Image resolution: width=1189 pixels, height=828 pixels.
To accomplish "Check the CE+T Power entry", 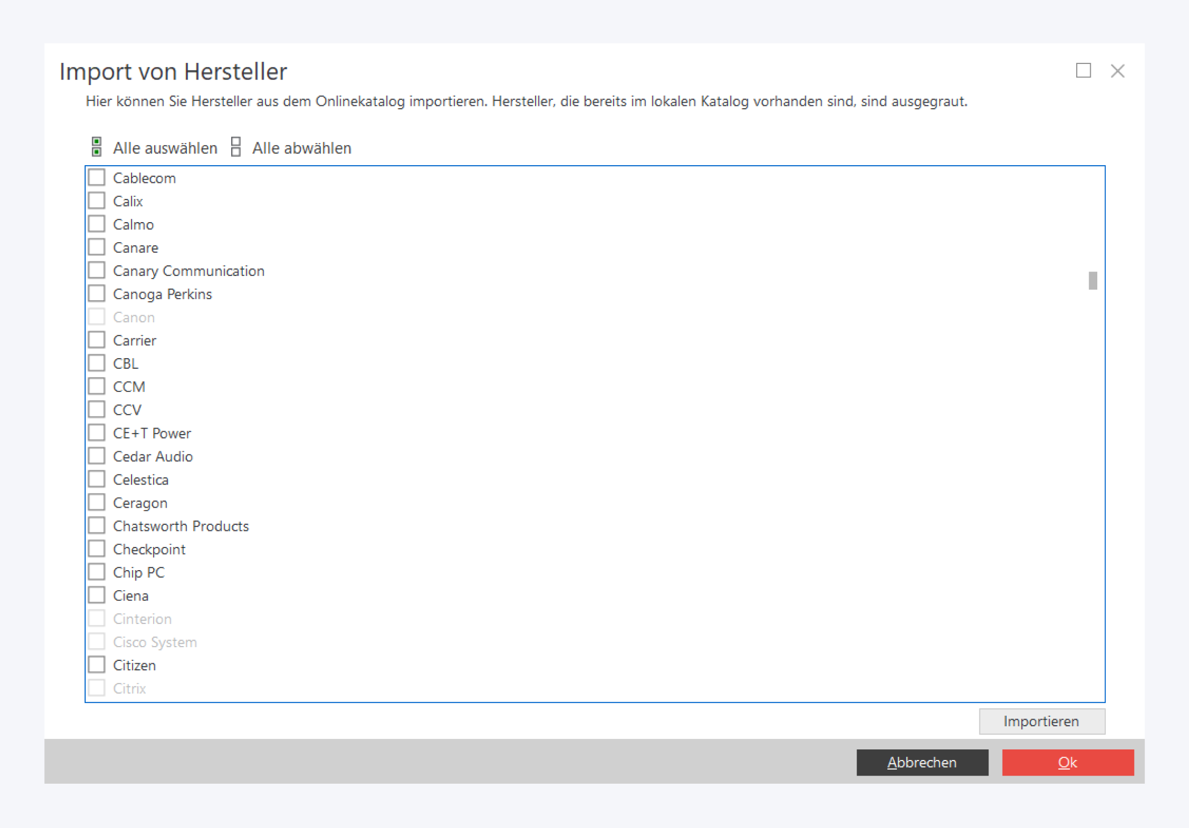I will [x=96, y=433].
